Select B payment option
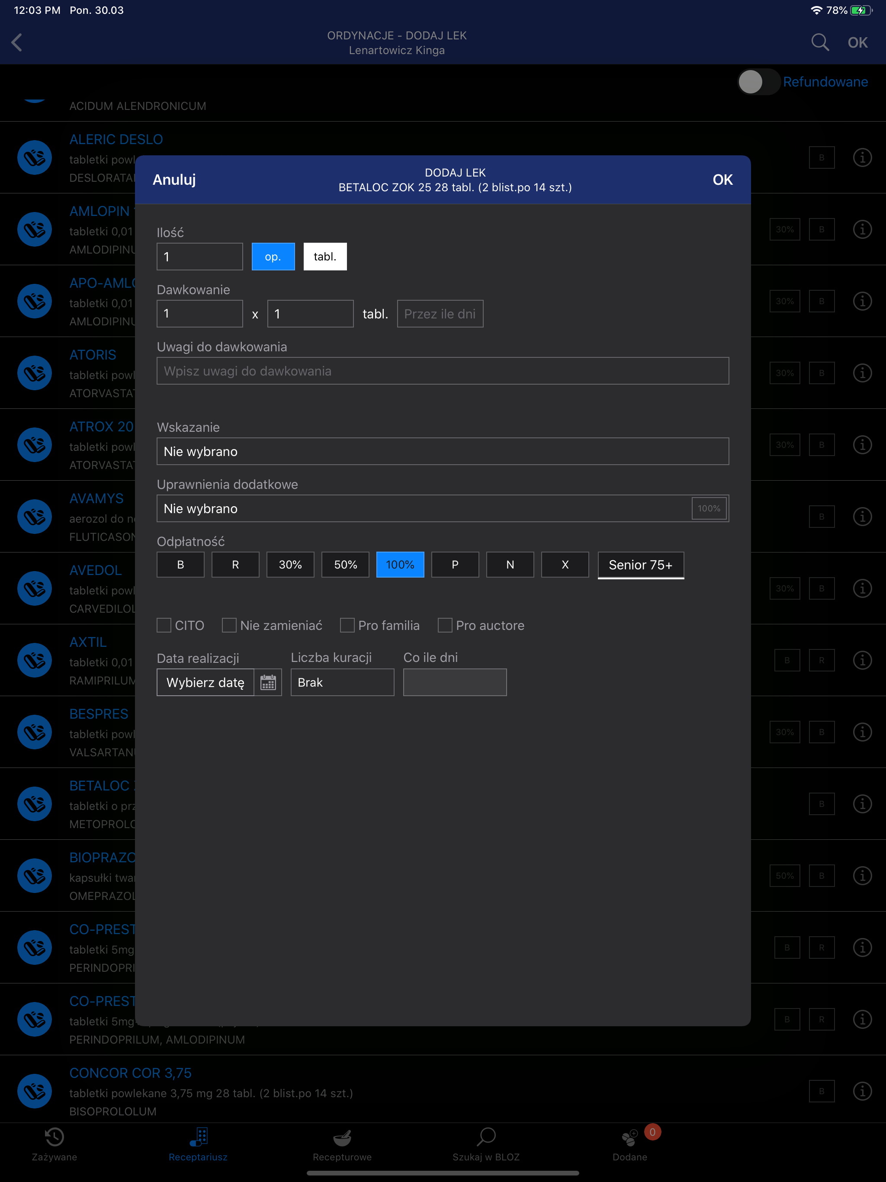886x1182 pixels. [x=181, y=565]
